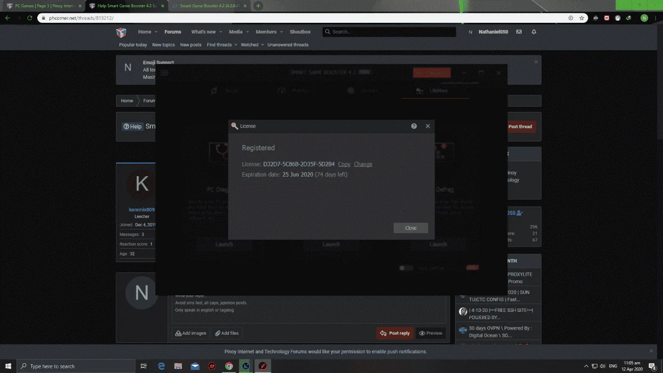
Task: Open Media menu in forum navigation
Action: [236, 32]
